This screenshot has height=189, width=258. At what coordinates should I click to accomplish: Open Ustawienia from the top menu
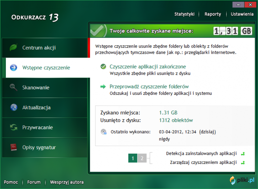click(x=242, y=14)
